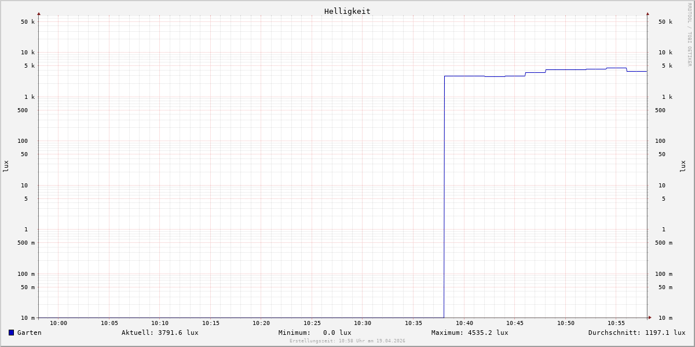This screenshot has height=347, width=695.
Task: Click the 1 k label on left axis
Action: (30, 97)
